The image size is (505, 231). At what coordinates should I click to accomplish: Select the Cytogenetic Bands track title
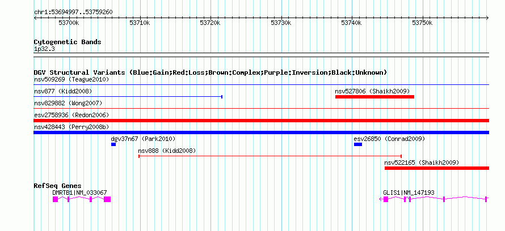click(68, 42)
